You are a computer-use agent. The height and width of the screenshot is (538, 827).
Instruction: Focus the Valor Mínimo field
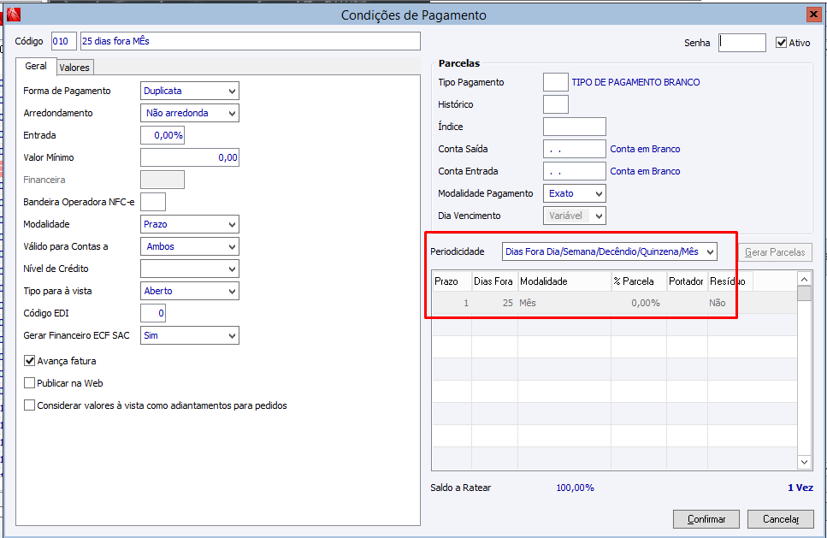tap(189, 157)
